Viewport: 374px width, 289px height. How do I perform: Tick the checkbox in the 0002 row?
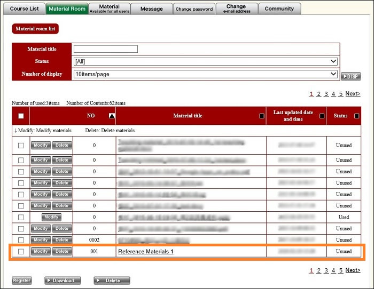21,240
